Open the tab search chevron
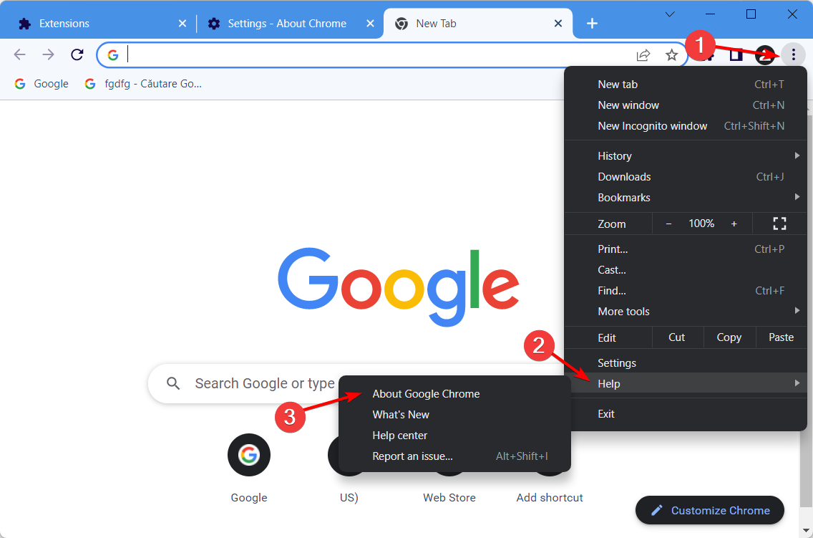Screen dimensions: 813x538 pyautogui.click(x=670, y=14)
